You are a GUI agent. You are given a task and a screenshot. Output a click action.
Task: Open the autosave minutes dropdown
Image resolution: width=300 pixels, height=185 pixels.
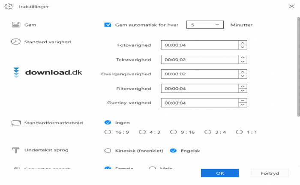coord(205,25)
